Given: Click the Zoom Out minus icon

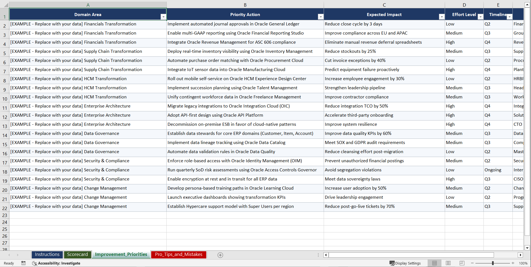Looking at the screenshot, I should pyautogui.click(x=472, y=263).
